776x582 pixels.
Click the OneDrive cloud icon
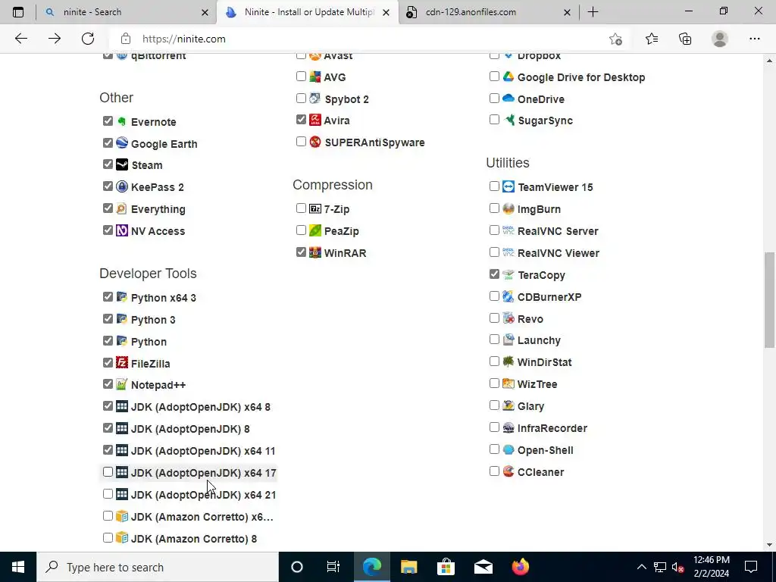[x=508, y=98]
